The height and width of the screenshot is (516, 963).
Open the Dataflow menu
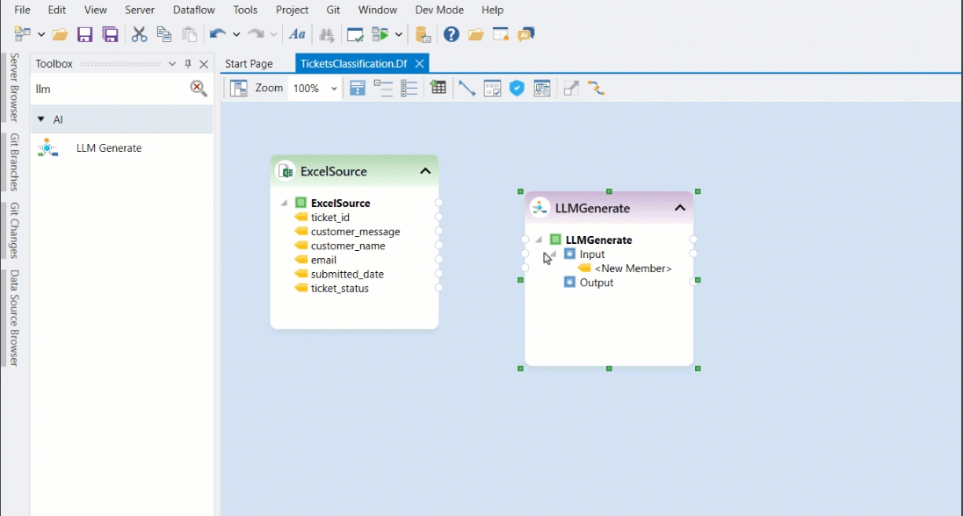(194, 10)
